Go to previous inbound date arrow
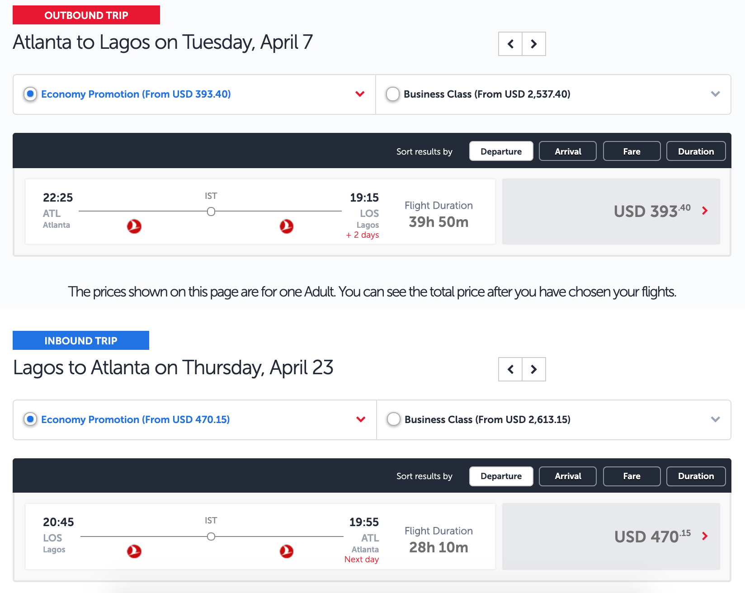Screen dimensions: 745x593 coord(510,369)
